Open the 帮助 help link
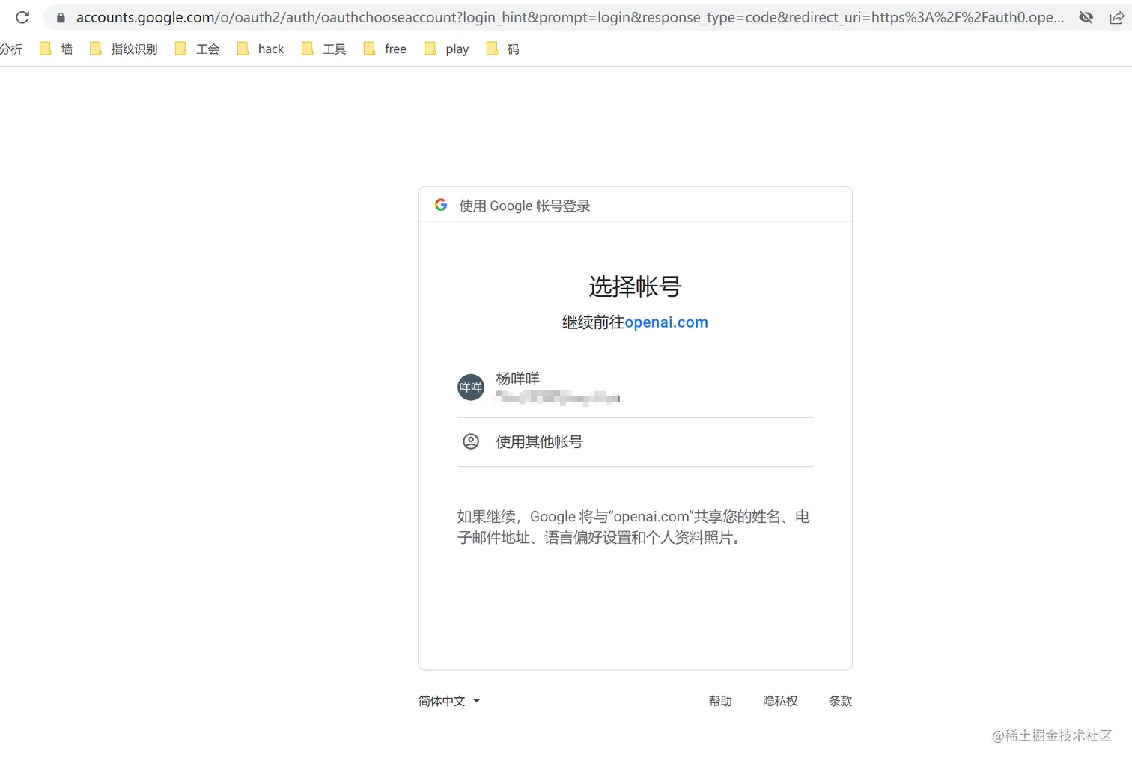The width and height of the screenshot is (1132, 763). [720, 701]
